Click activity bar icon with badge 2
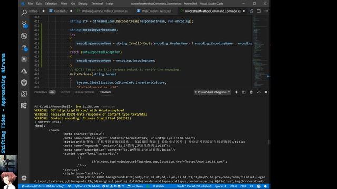337x189 pixels. click(24, 48)
